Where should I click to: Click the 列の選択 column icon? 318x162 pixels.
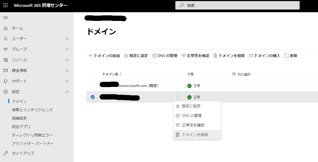point(234,74)
